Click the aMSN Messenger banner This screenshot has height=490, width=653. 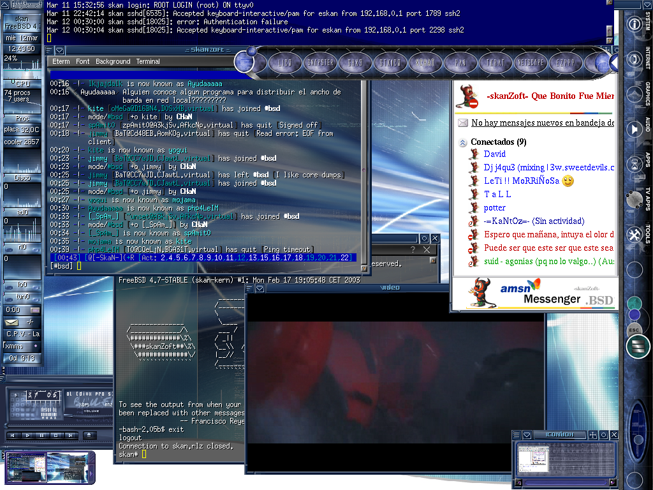click(x=535, y=293)
